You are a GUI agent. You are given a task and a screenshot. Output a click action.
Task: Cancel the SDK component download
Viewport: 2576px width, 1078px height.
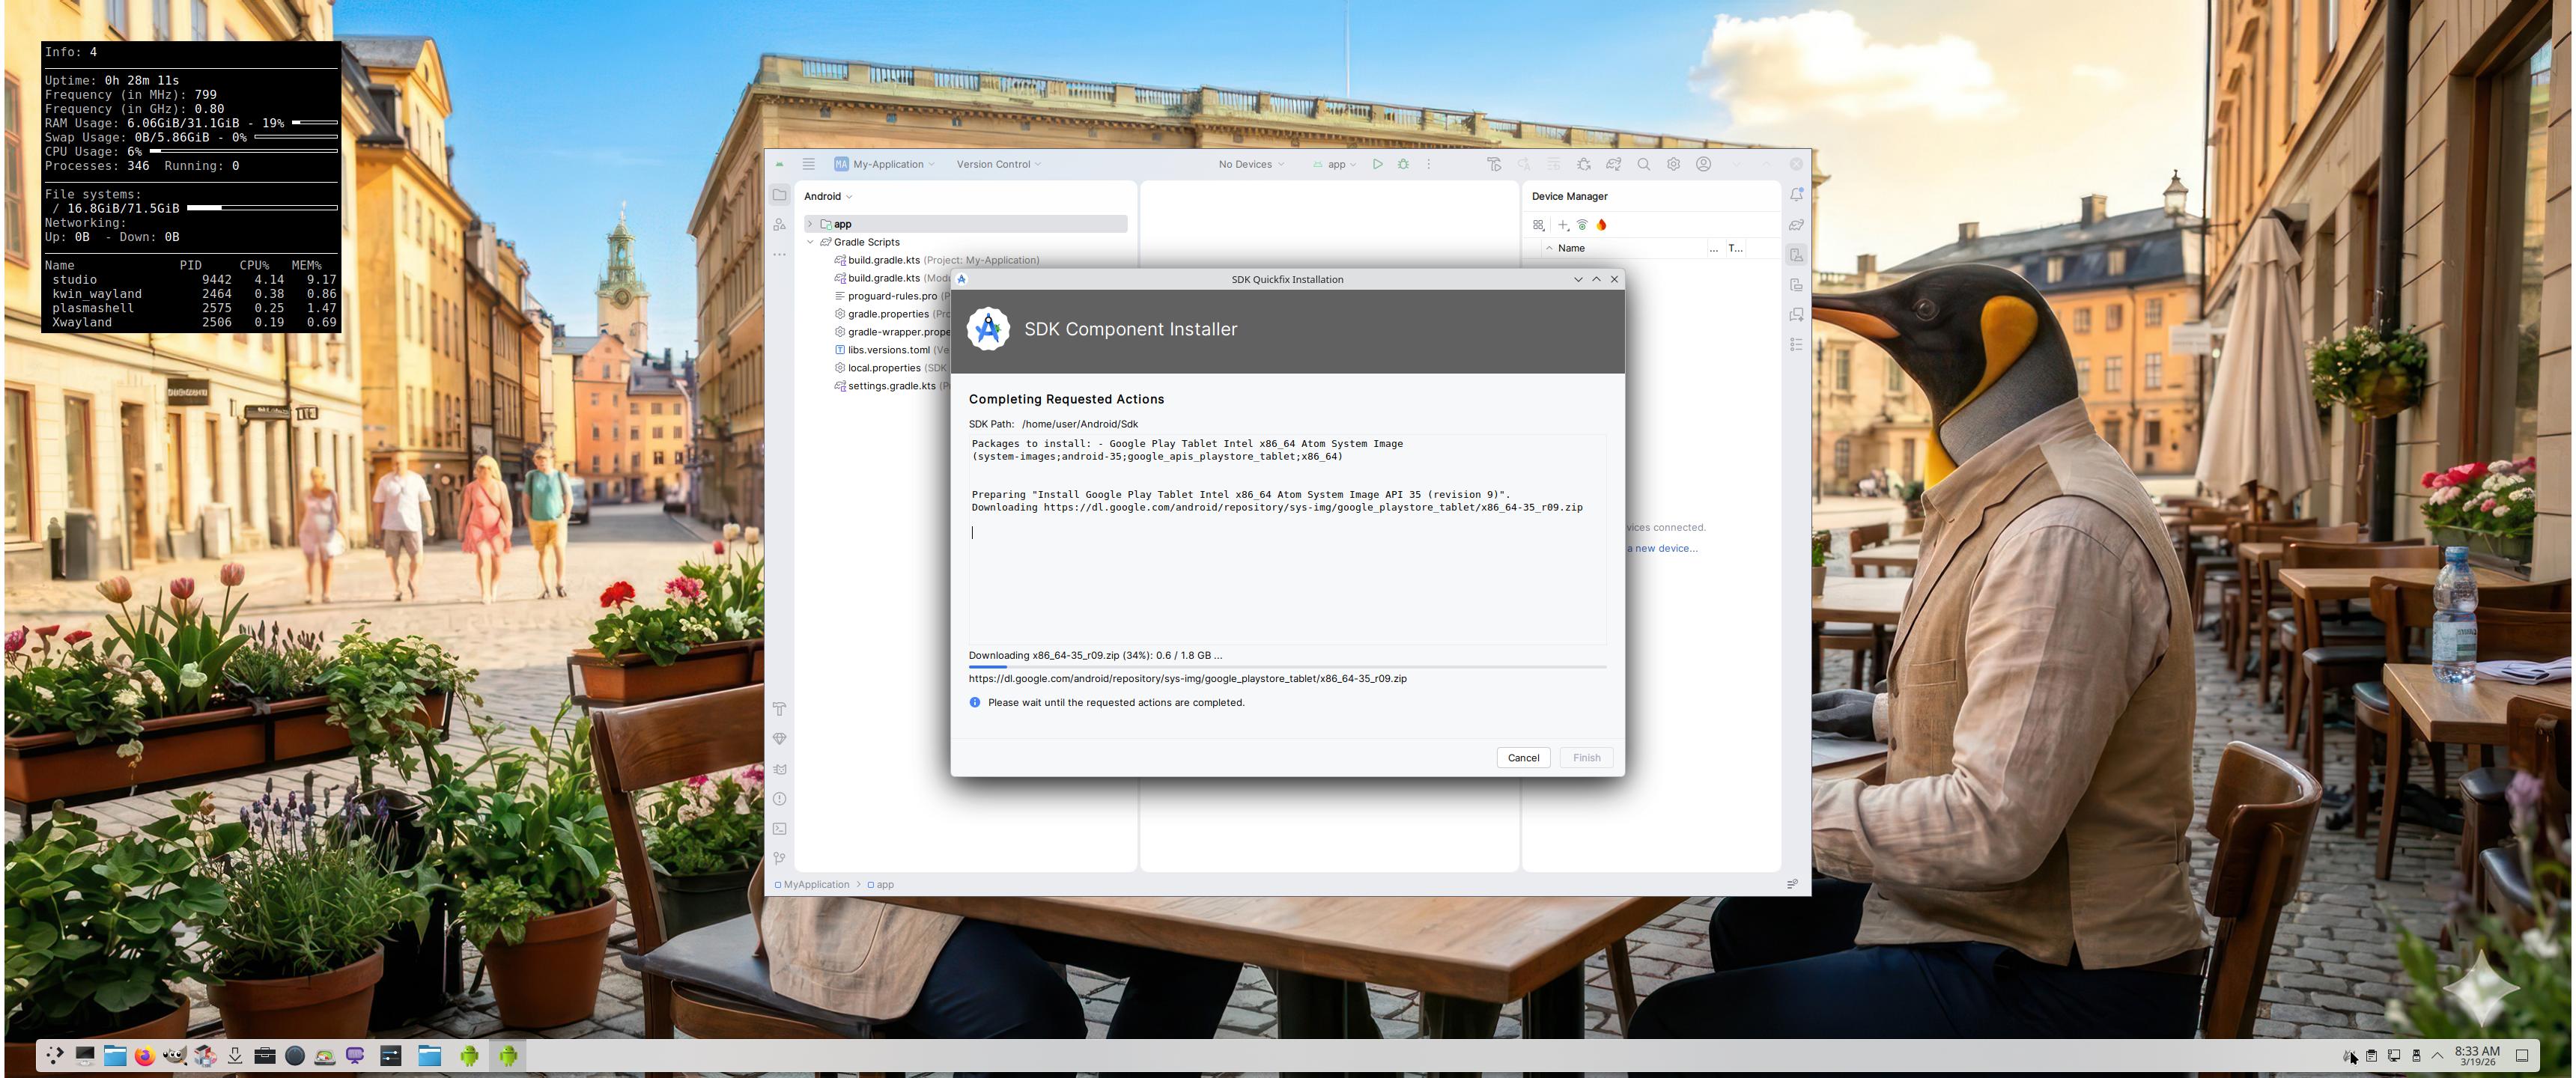pos(1523,758)
